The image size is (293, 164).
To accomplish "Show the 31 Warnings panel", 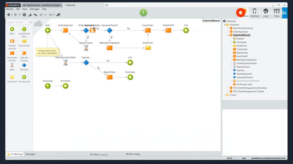I will tap(15, 154).
